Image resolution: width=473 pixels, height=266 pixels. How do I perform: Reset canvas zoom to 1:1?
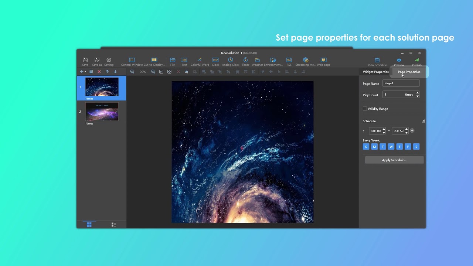(x=161, y=72)
